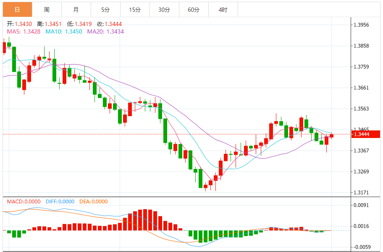
Task: Click the 1.3171 price axis label
Action: tap(361, 193)
